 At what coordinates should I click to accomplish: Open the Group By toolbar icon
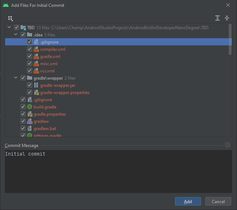(x=10, y=19)
